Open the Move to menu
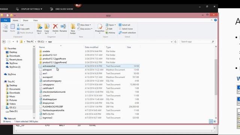This screenshot has width=240, height=135. [39, 29]
